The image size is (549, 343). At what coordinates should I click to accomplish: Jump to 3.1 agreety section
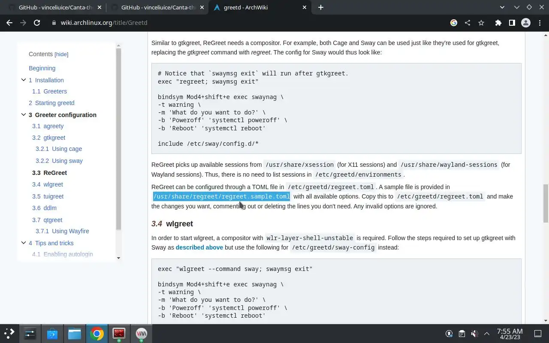click(x=48, y=126)
